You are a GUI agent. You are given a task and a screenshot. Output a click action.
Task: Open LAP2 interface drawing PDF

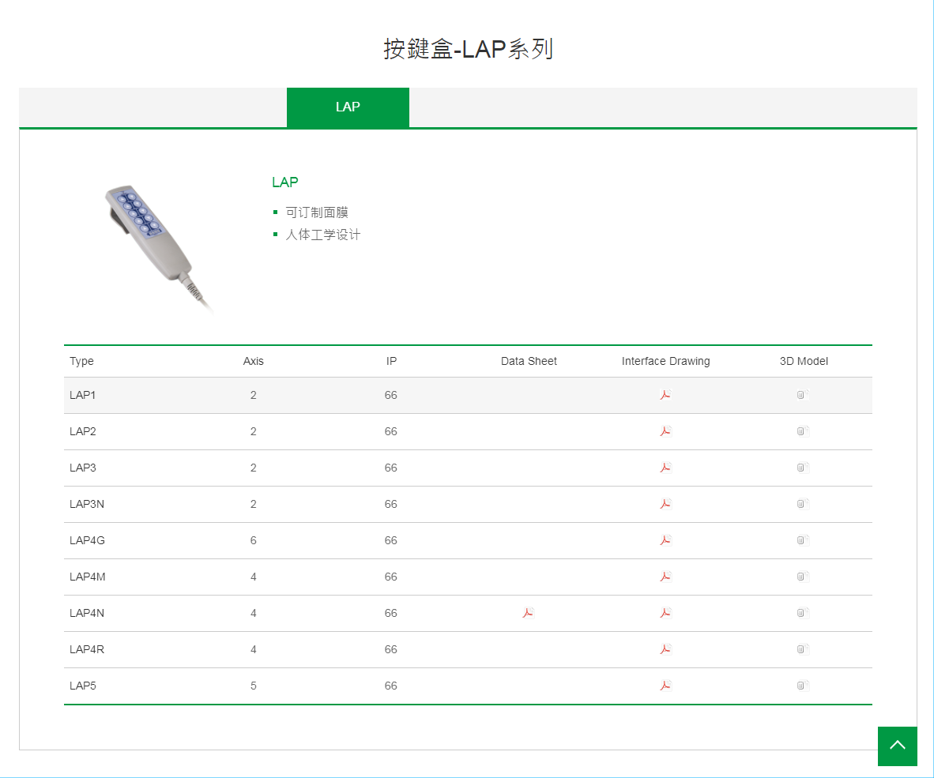click(665, 430)
